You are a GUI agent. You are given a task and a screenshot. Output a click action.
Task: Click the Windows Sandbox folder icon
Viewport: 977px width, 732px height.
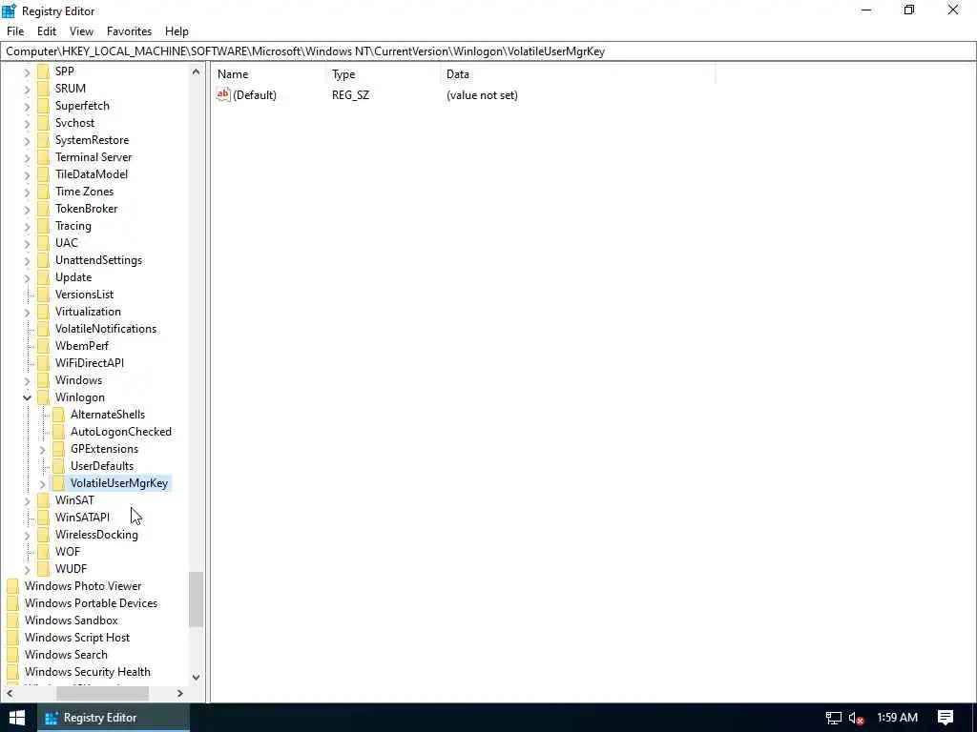tap(12, 620)
